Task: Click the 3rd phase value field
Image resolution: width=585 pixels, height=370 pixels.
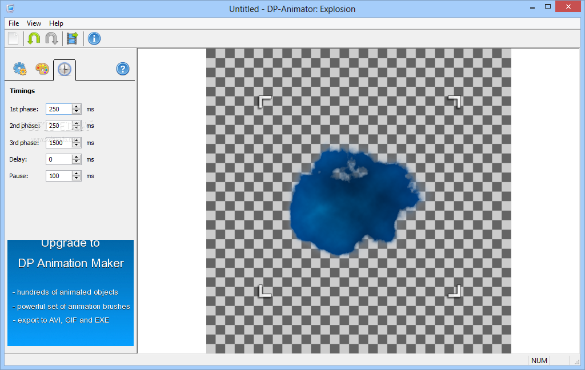Action: coord(59,143)
